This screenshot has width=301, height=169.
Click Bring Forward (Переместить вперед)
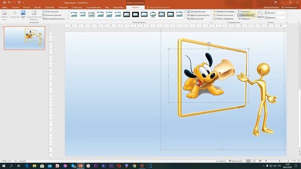[x=224, y=11]
